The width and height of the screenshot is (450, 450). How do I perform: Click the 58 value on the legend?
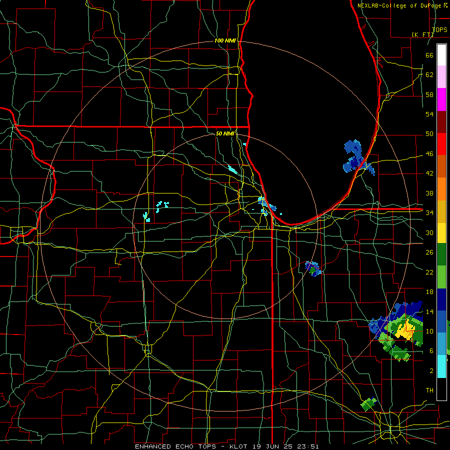click(x=429, y=94)
